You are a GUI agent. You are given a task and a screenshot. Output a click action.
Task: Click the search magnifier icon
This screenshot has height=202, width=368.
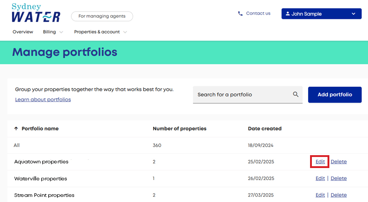click(x=295, y=95)
